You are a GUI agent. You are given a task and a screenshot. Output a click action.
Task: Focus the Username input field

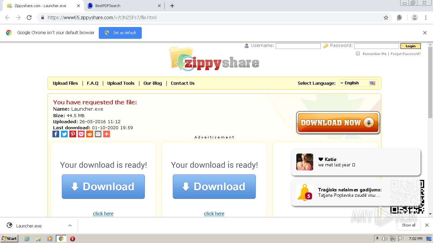click(298, 46)
